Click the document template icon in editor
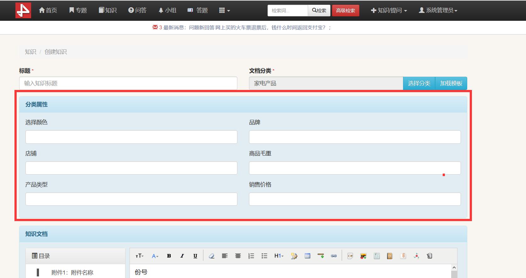This screenshot has width=526, height=278. click(377, 256)
